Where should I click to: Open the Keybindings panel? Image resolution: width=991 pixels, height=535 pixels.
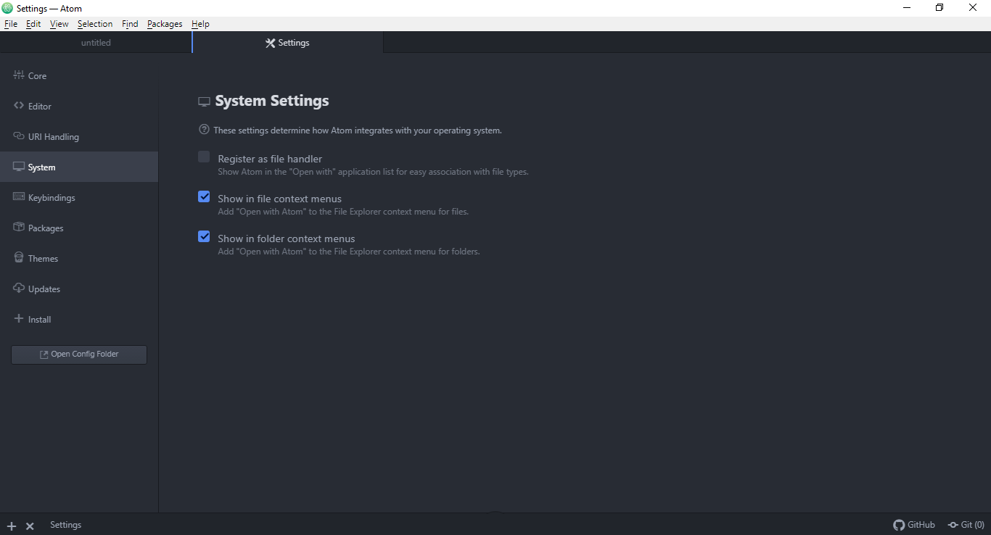coord(79,197)
